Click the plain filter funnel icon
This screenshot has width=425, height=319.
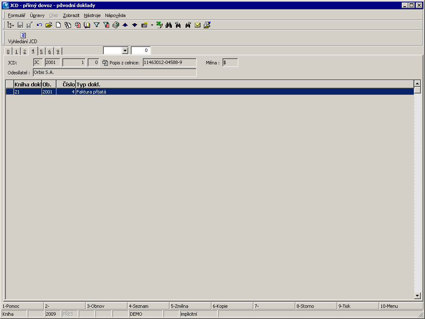(96, 25)
